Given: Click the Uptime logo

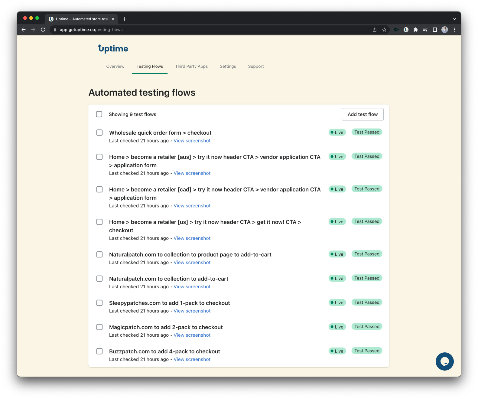Looking at the screenshot, I should [x=113, y=49].
